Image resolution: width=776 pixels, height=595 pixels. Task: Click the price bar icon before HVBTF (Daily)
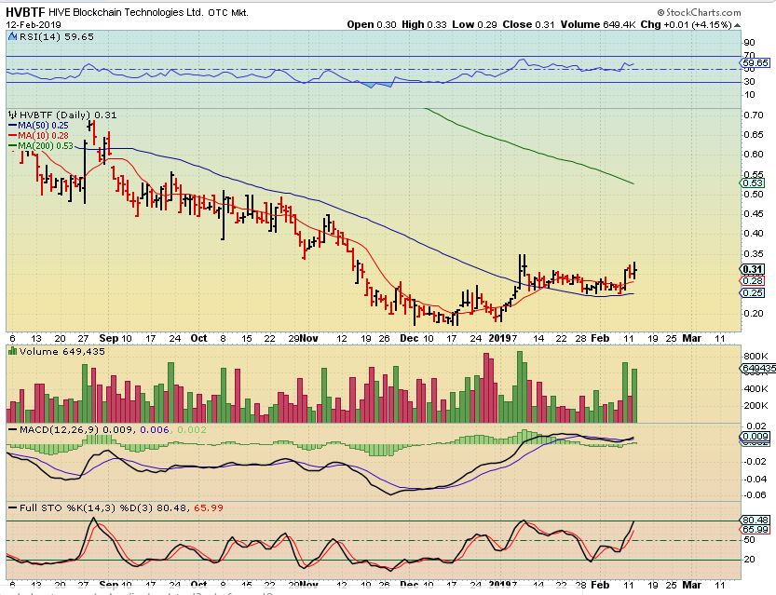pyautogui.click(x=13, y=115)
